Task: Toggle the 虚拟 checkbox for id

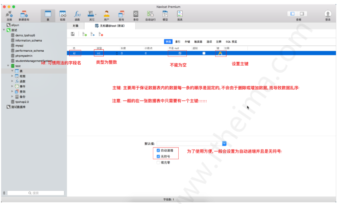Action: 204,53
